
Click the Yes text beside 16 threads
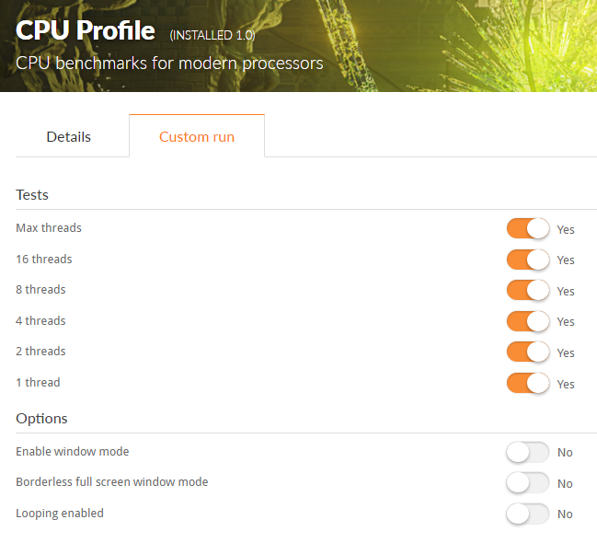click(x=566, y=260)
